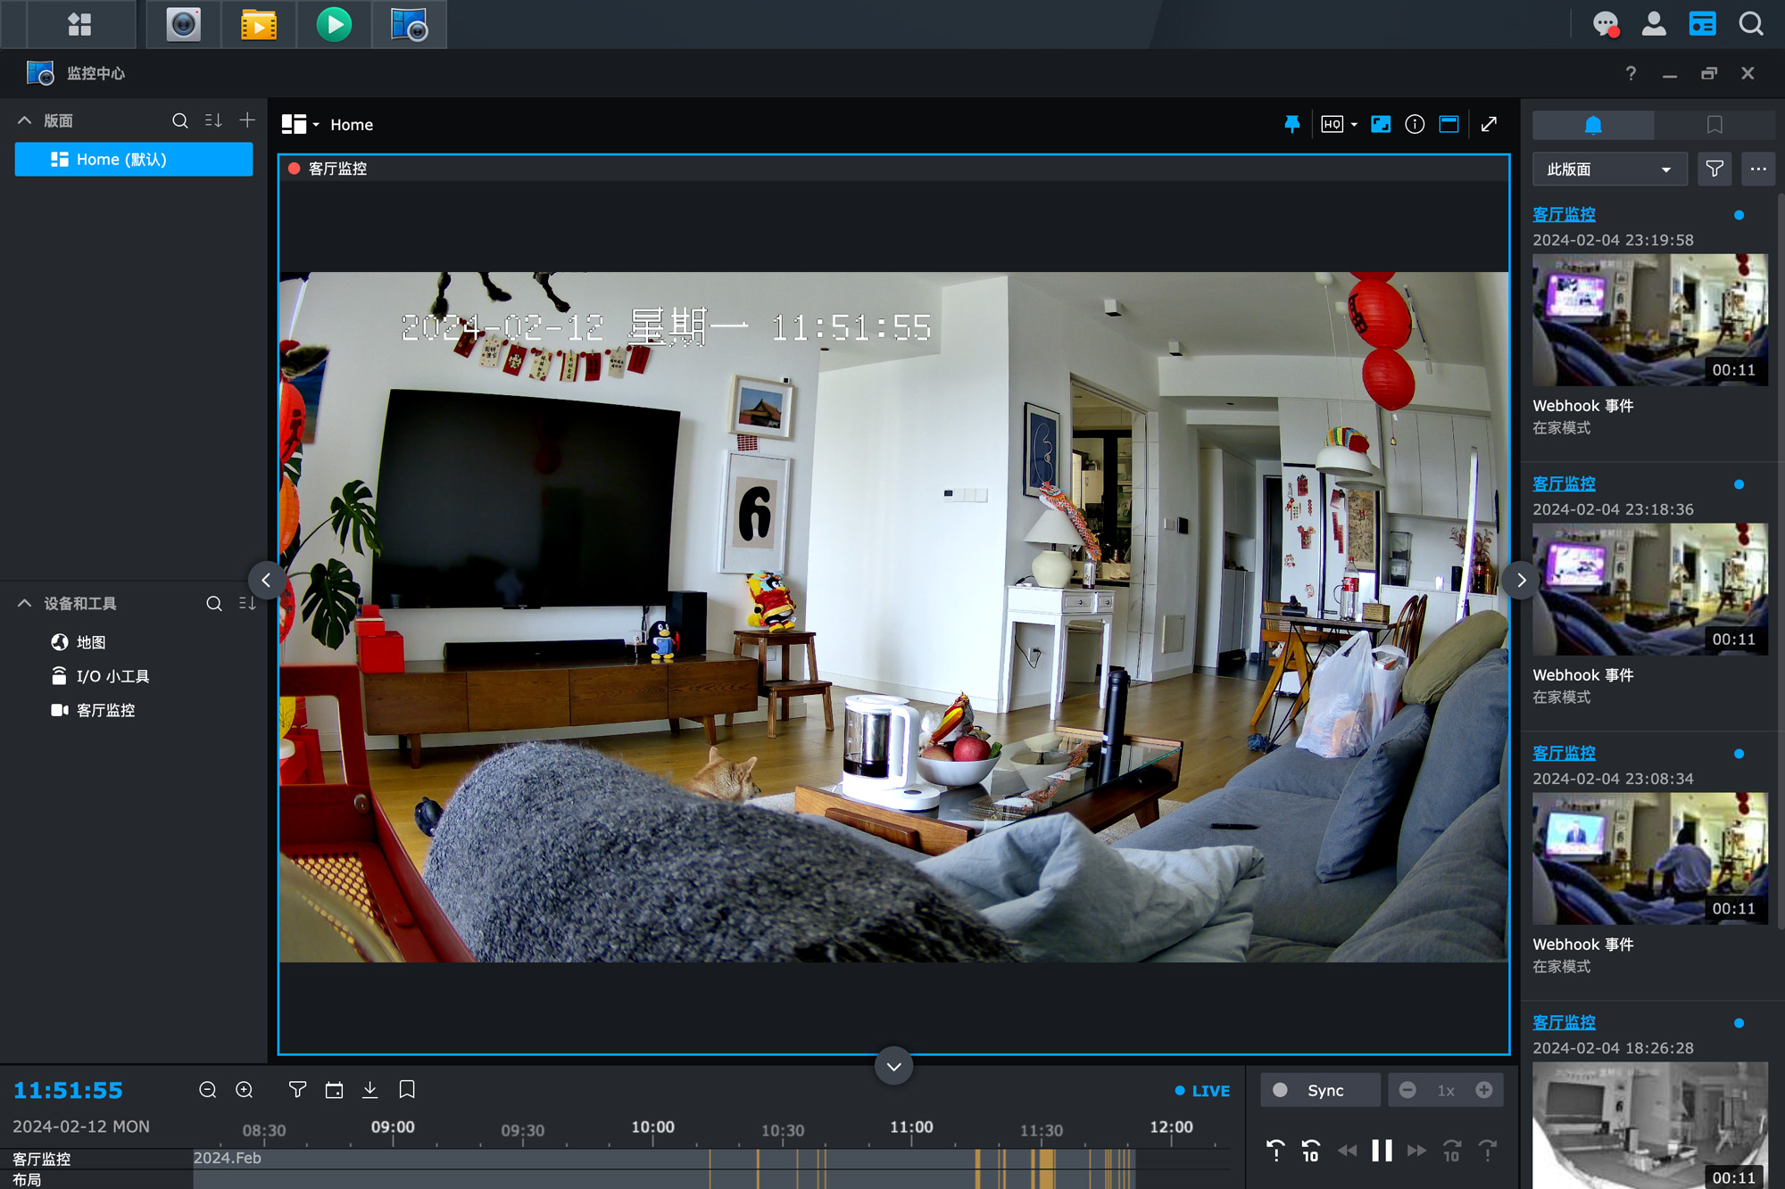Click the 11:00 timeline position
Viewport: 1785px width, 1189px height.
coord(911,1127)
